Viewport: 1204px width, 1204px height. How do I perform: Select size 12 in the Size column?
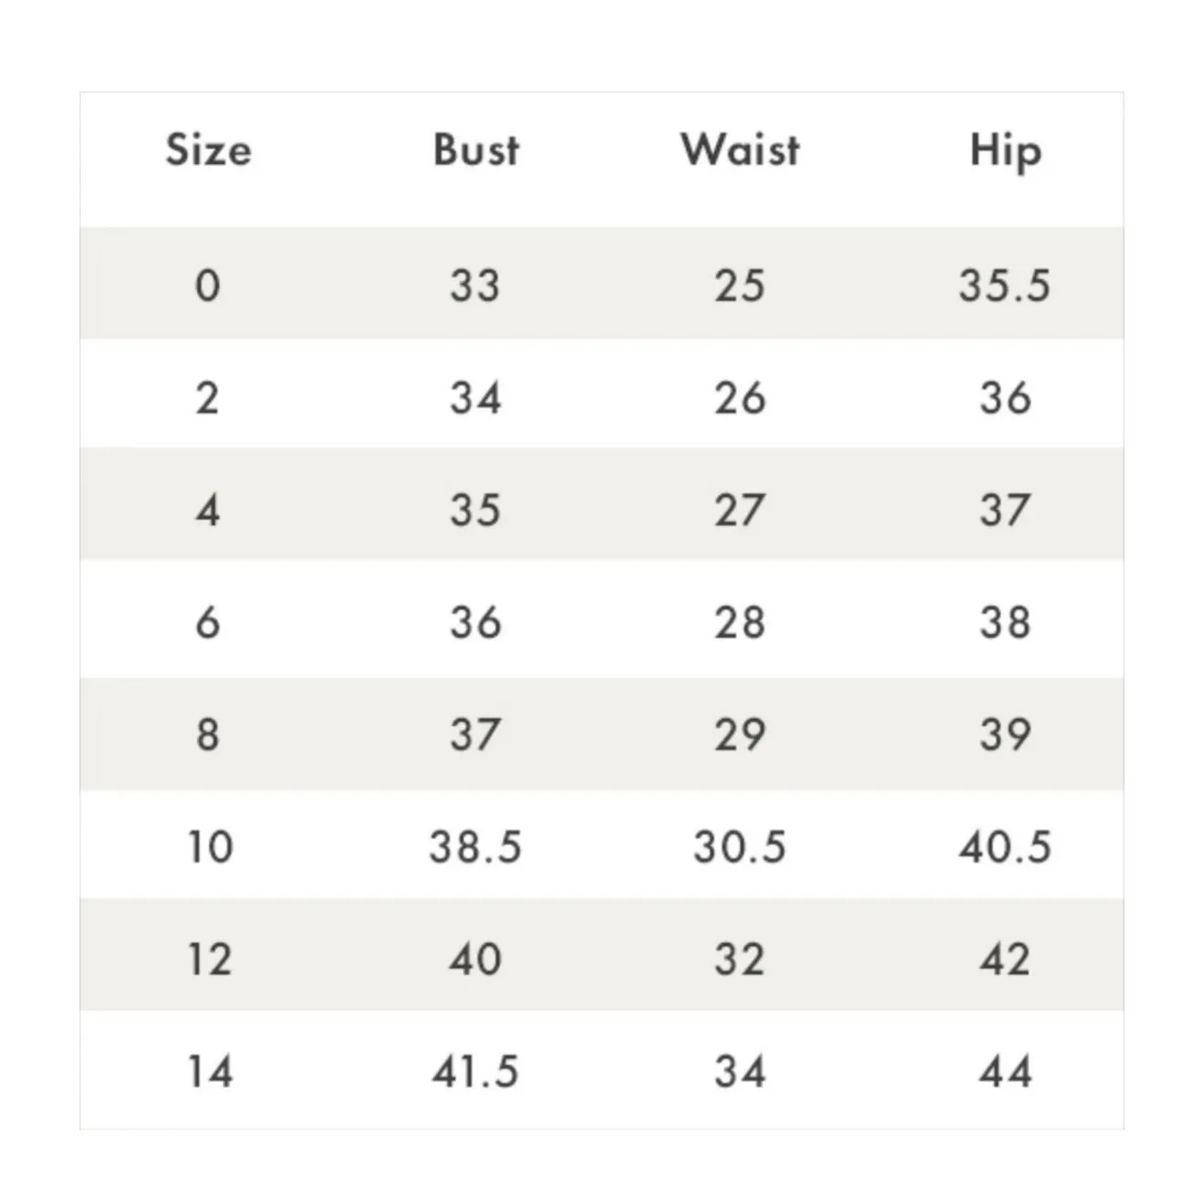pos(210,959)
